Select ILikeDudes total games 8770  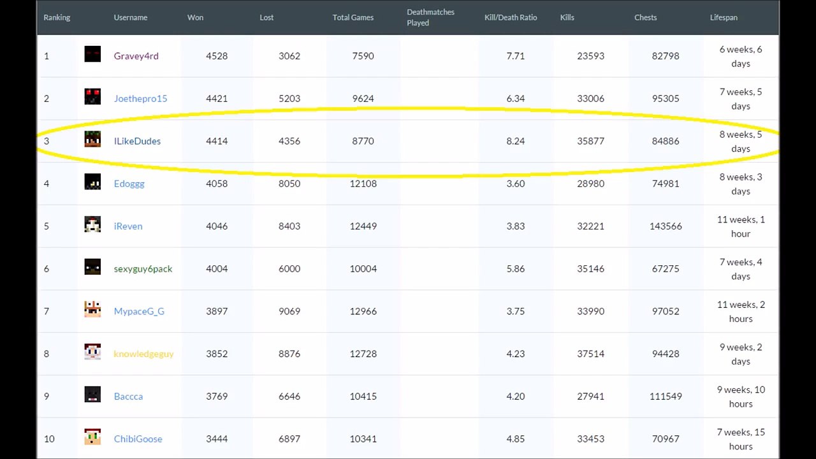tap(363, 141)
